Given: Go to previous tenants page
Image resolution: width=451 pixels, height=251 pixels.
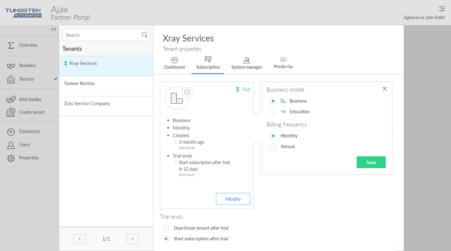Looking at the screenshot, I should [x=80, y=239].
